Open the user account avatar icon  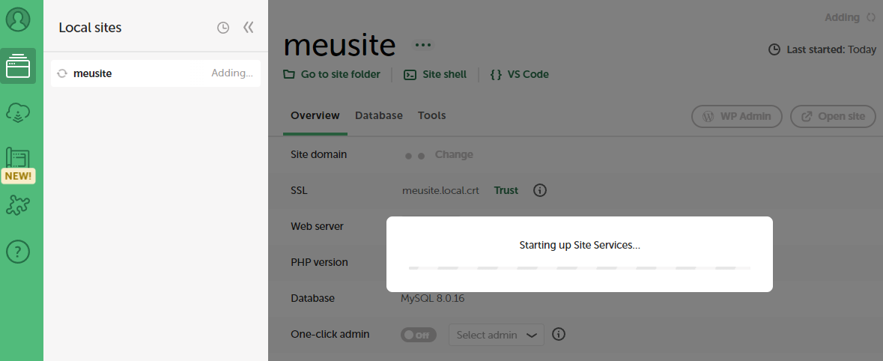[x=18, y=19]
